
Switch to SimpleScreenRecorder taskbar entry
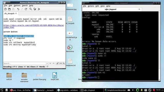tap(115, 90)
